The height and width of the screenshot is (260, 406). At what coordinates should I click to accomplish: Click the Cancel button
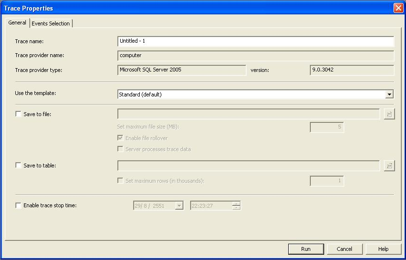(344, 249)
